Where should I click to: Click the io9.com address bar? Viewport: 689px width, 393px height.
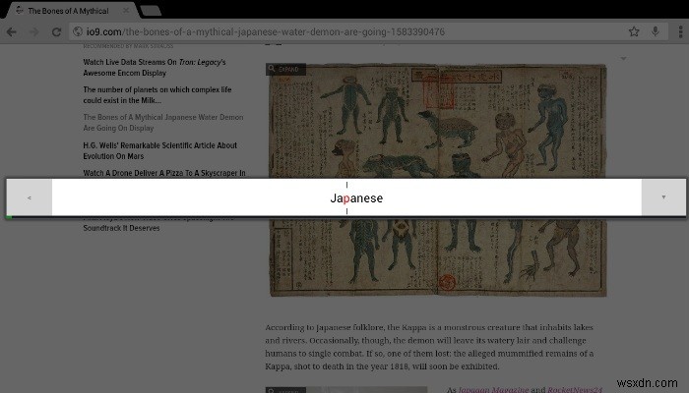tap(344, 32)
